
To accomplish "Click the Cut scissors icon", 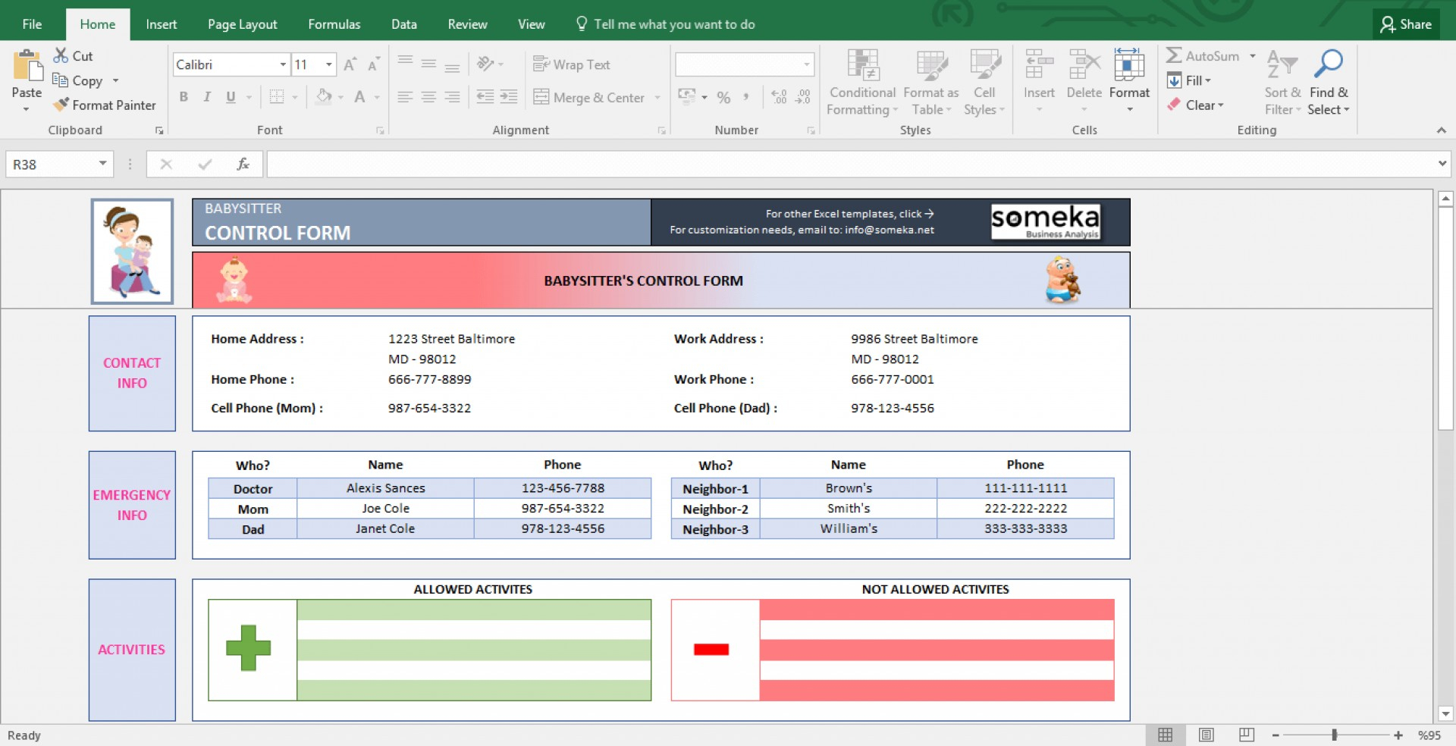I will click(x=61, y=55).
